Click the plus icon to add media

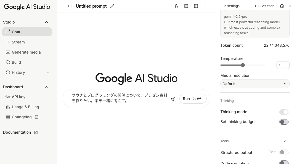point(173,99)
